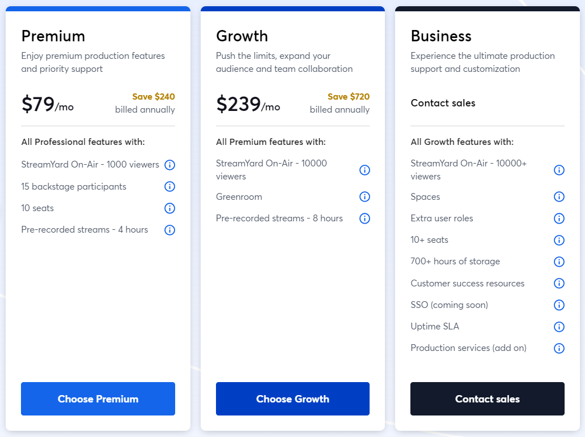Click the Choose Premium button
Viewport: 585px width, 437px height.
pyautogui.click(x=98, y=399)
